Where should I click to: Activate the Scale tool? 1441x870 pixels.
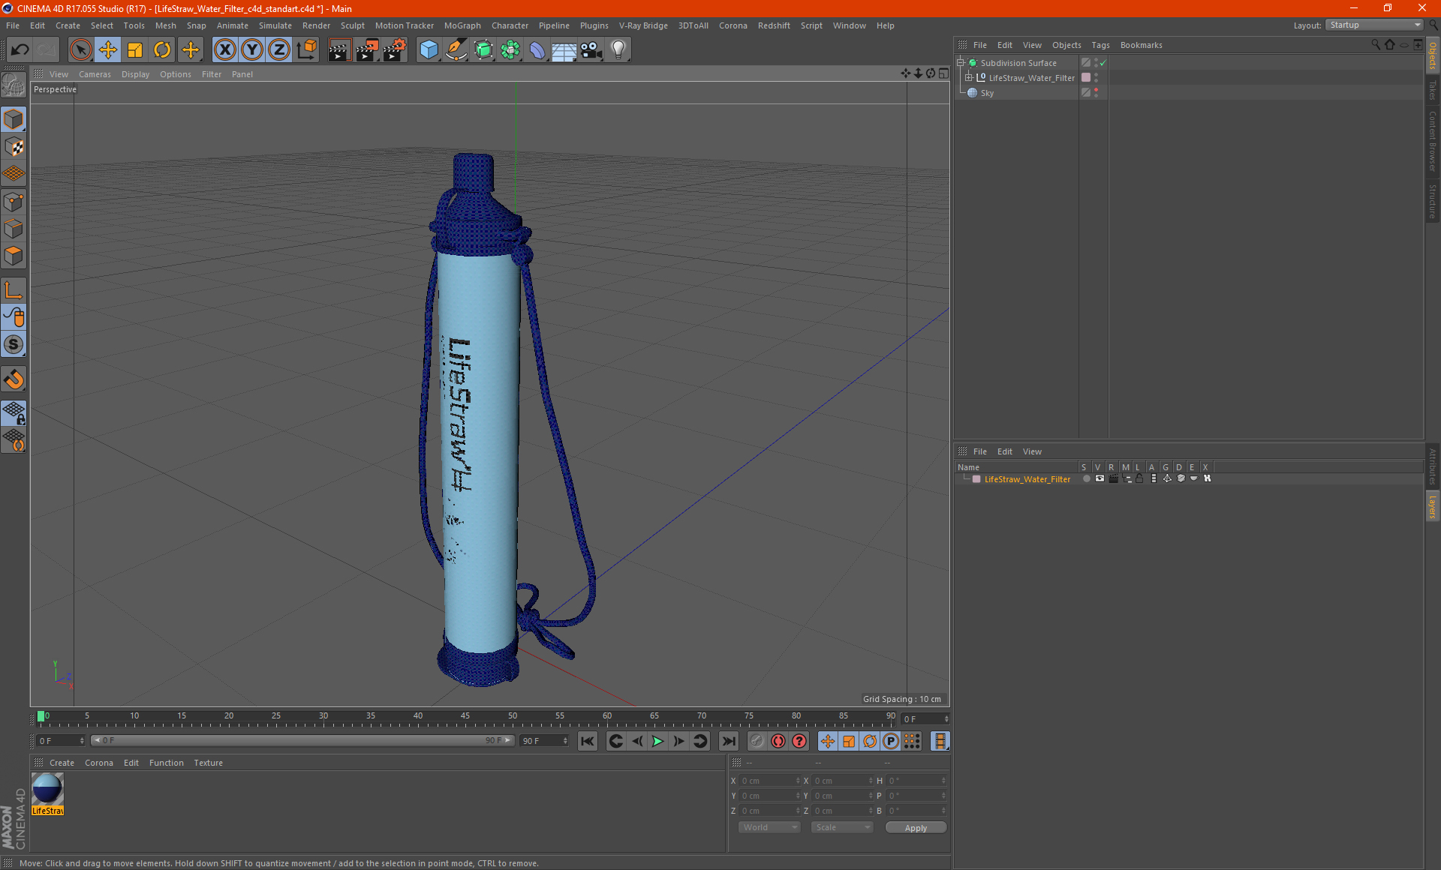pos(135,50)
